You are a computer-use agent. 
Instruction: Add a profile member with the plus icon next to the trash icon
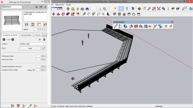[40, 40]
